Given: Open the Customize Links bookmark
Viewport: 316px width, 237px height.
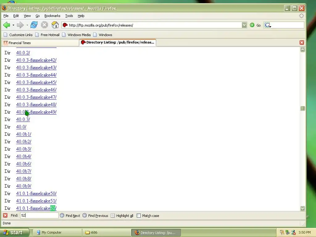Looking at the screenshot, I should (18, 35).
